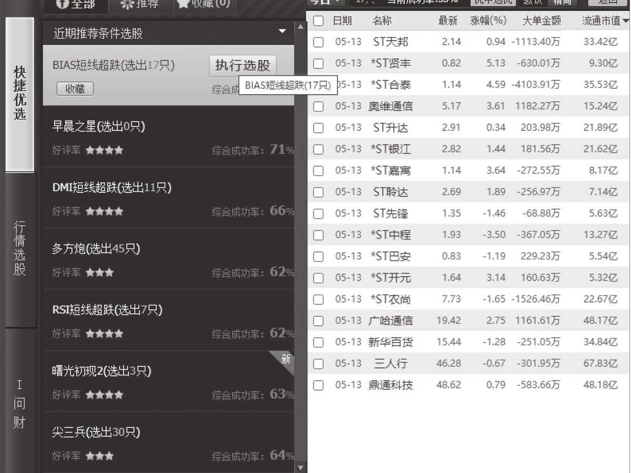Select the 多方炮 strategy
Screen dimensions: 631x473
coord(168,259)
